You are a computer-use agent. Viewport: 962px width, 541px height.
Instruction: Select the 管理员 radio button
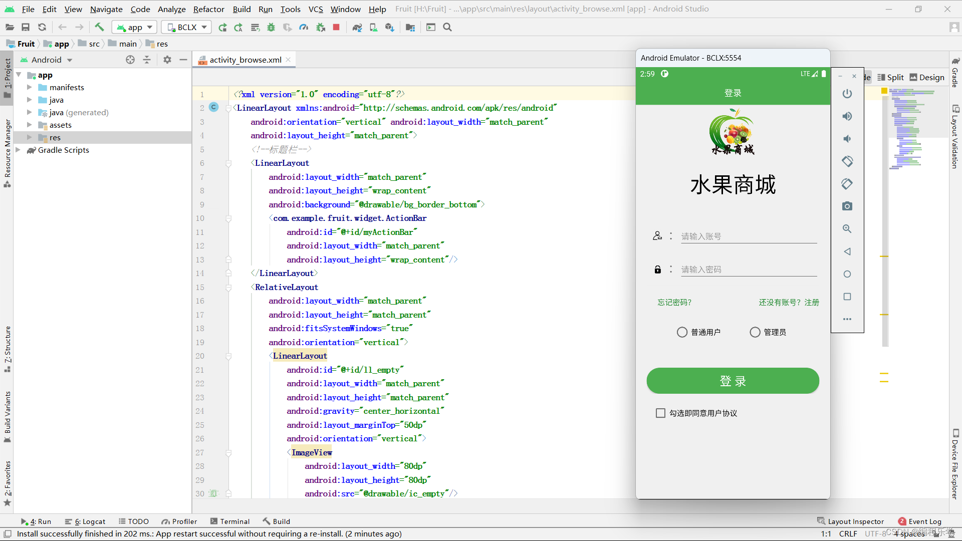[755, 332]
